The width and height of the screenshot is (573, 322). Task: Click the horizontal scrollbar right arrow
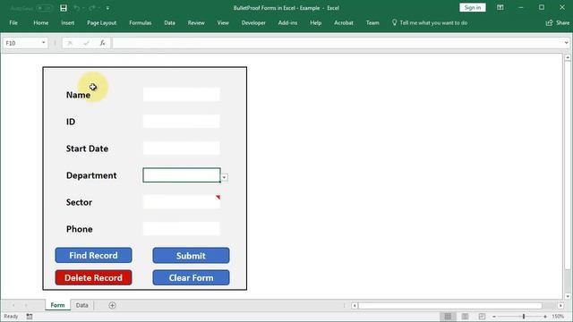561,306
